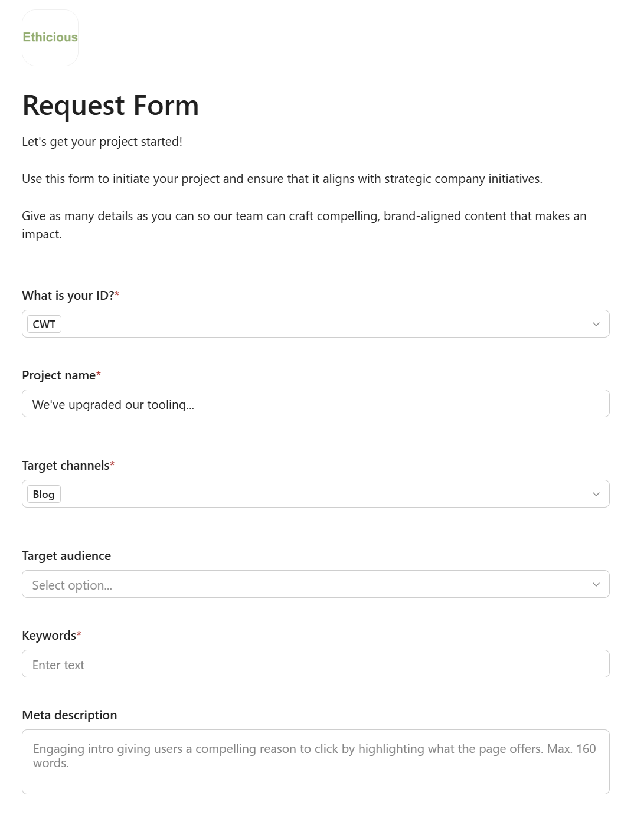Click the 'Select option...' placeholder for Target audience
The width and height of the screenshot is (634, 815).
pyautogui.click(x=72, y=585)
